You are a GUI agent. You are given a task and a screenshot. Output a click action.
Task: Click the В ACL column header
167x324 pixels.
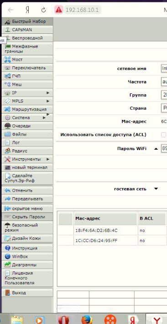click(152, 218)
